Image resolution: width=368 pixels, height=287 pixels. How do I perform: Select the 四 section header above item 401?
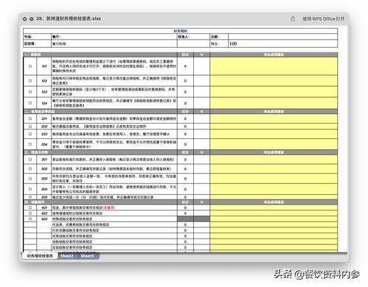(100, 202)
